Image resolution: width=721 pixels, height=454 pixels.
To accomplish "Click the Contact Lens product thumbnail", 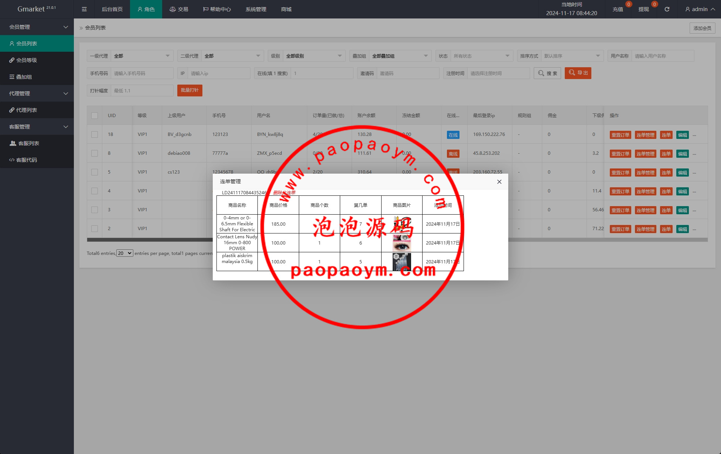I will (x=402, y=243).
